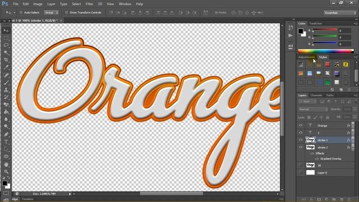Viewport: 359px width, 202px height.
Task: Open the Actions play icon in the dock
Action: (291, 36)
